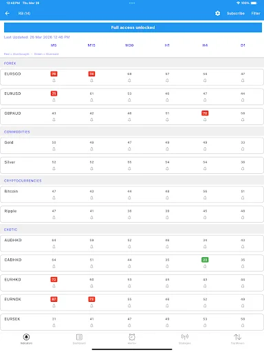Tap the bell under Silver M15

pos(91,168)
